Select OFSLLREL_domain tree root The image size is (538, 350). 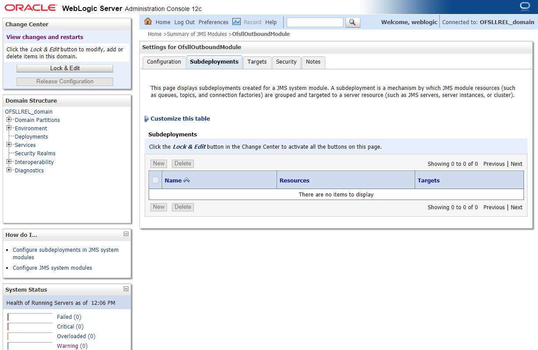[x=29, y=112]
